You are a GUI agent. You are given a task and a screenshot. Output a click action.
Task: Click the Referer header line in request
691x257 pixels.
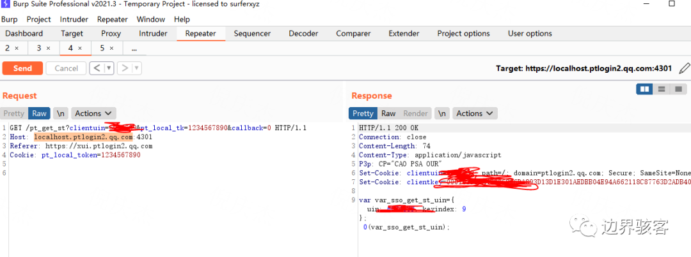pyautogui.click(x=81, y=146)
